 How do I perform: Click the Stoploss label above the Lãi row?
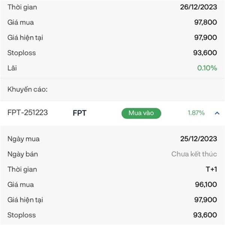(21, 53)
